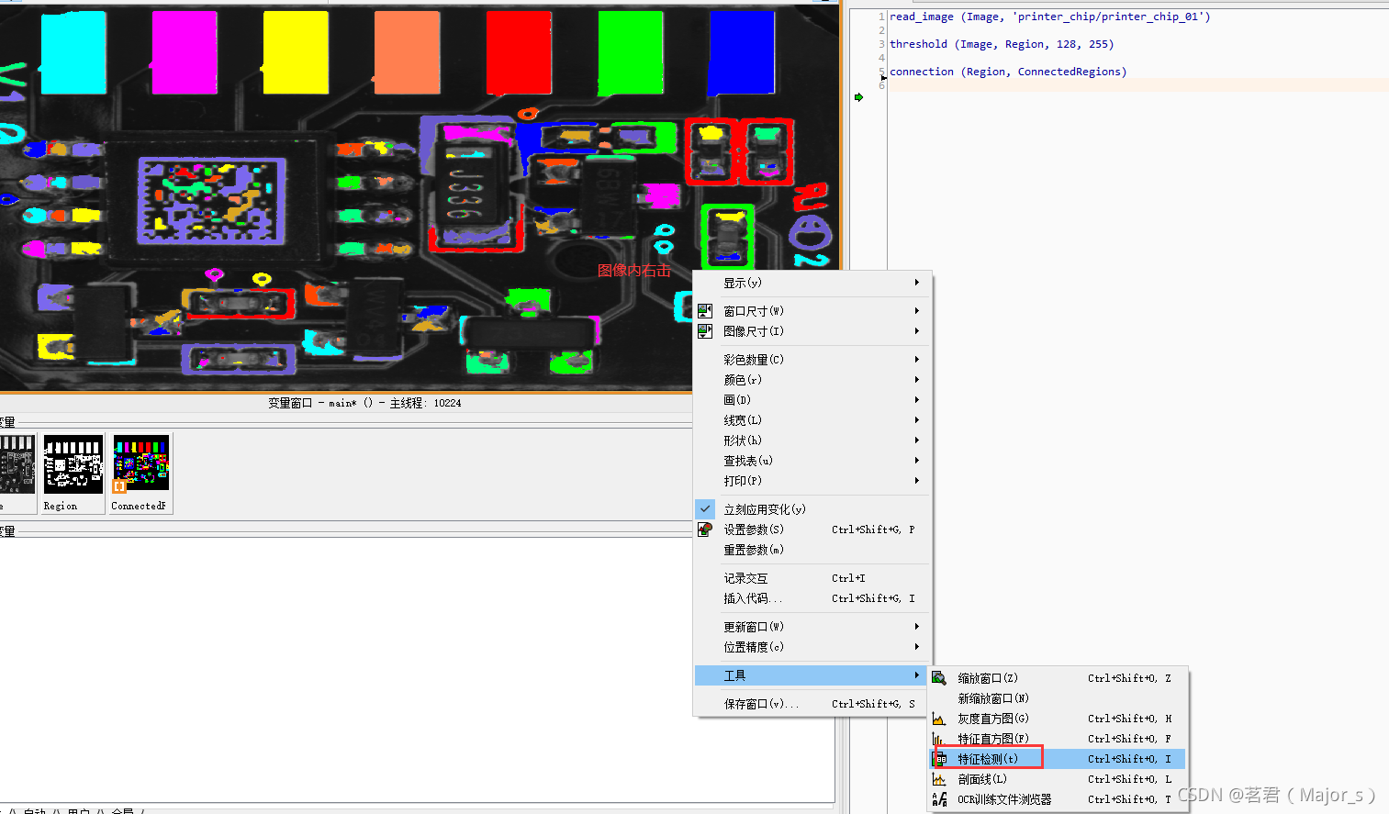Open the 位置精度(c) submenu

click(x=812, y=647)
